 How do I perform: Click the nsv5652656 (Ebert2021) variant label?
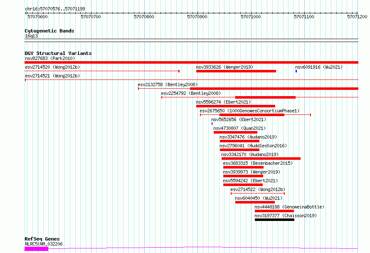coord(239,119)
